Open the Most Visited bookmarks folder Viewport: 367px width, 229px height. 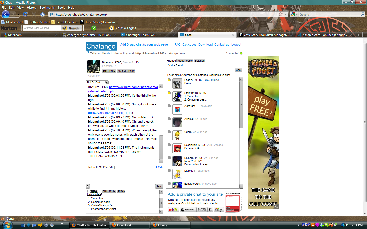click(12, 22)
